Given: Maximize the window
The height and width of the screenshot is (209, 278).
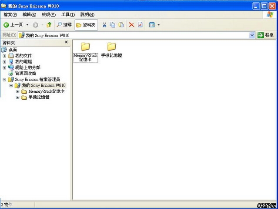Looking at the screenshot, I should tap(264, 6).
